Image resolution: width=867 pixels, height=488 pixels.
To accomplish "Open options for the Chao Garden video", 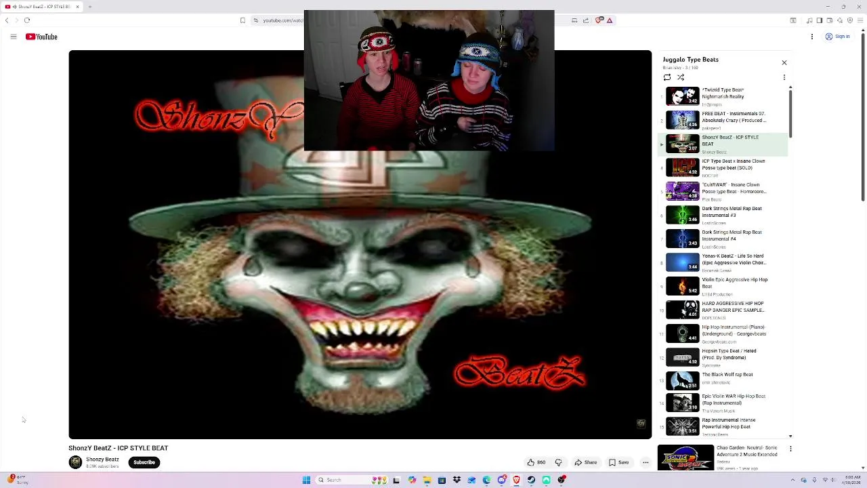I will tap(790, 449).
